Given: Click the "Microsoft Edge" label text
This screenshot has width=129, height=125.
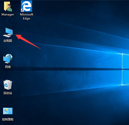Looking at the screenshot, I should [x=27, y=16].
